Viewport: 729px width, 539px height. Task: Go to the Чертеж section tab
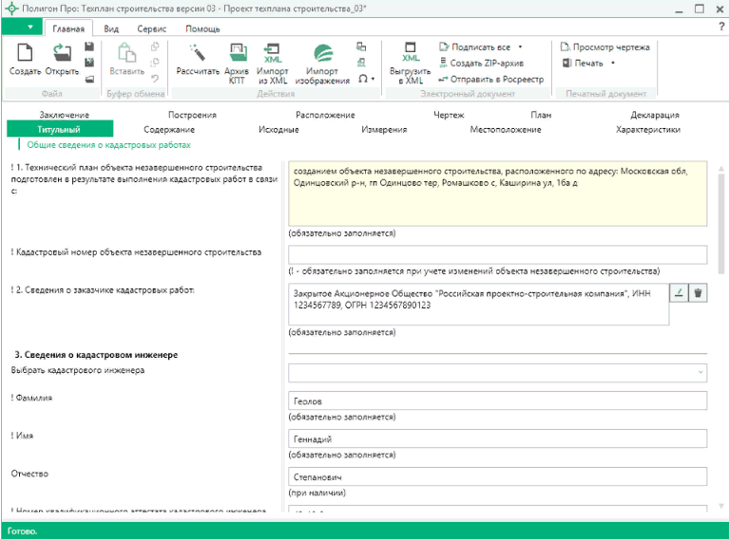449,115
